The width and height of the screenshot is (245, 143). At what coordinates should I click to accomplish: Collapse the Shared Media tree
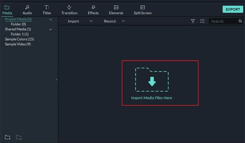(x=51, y=29)
